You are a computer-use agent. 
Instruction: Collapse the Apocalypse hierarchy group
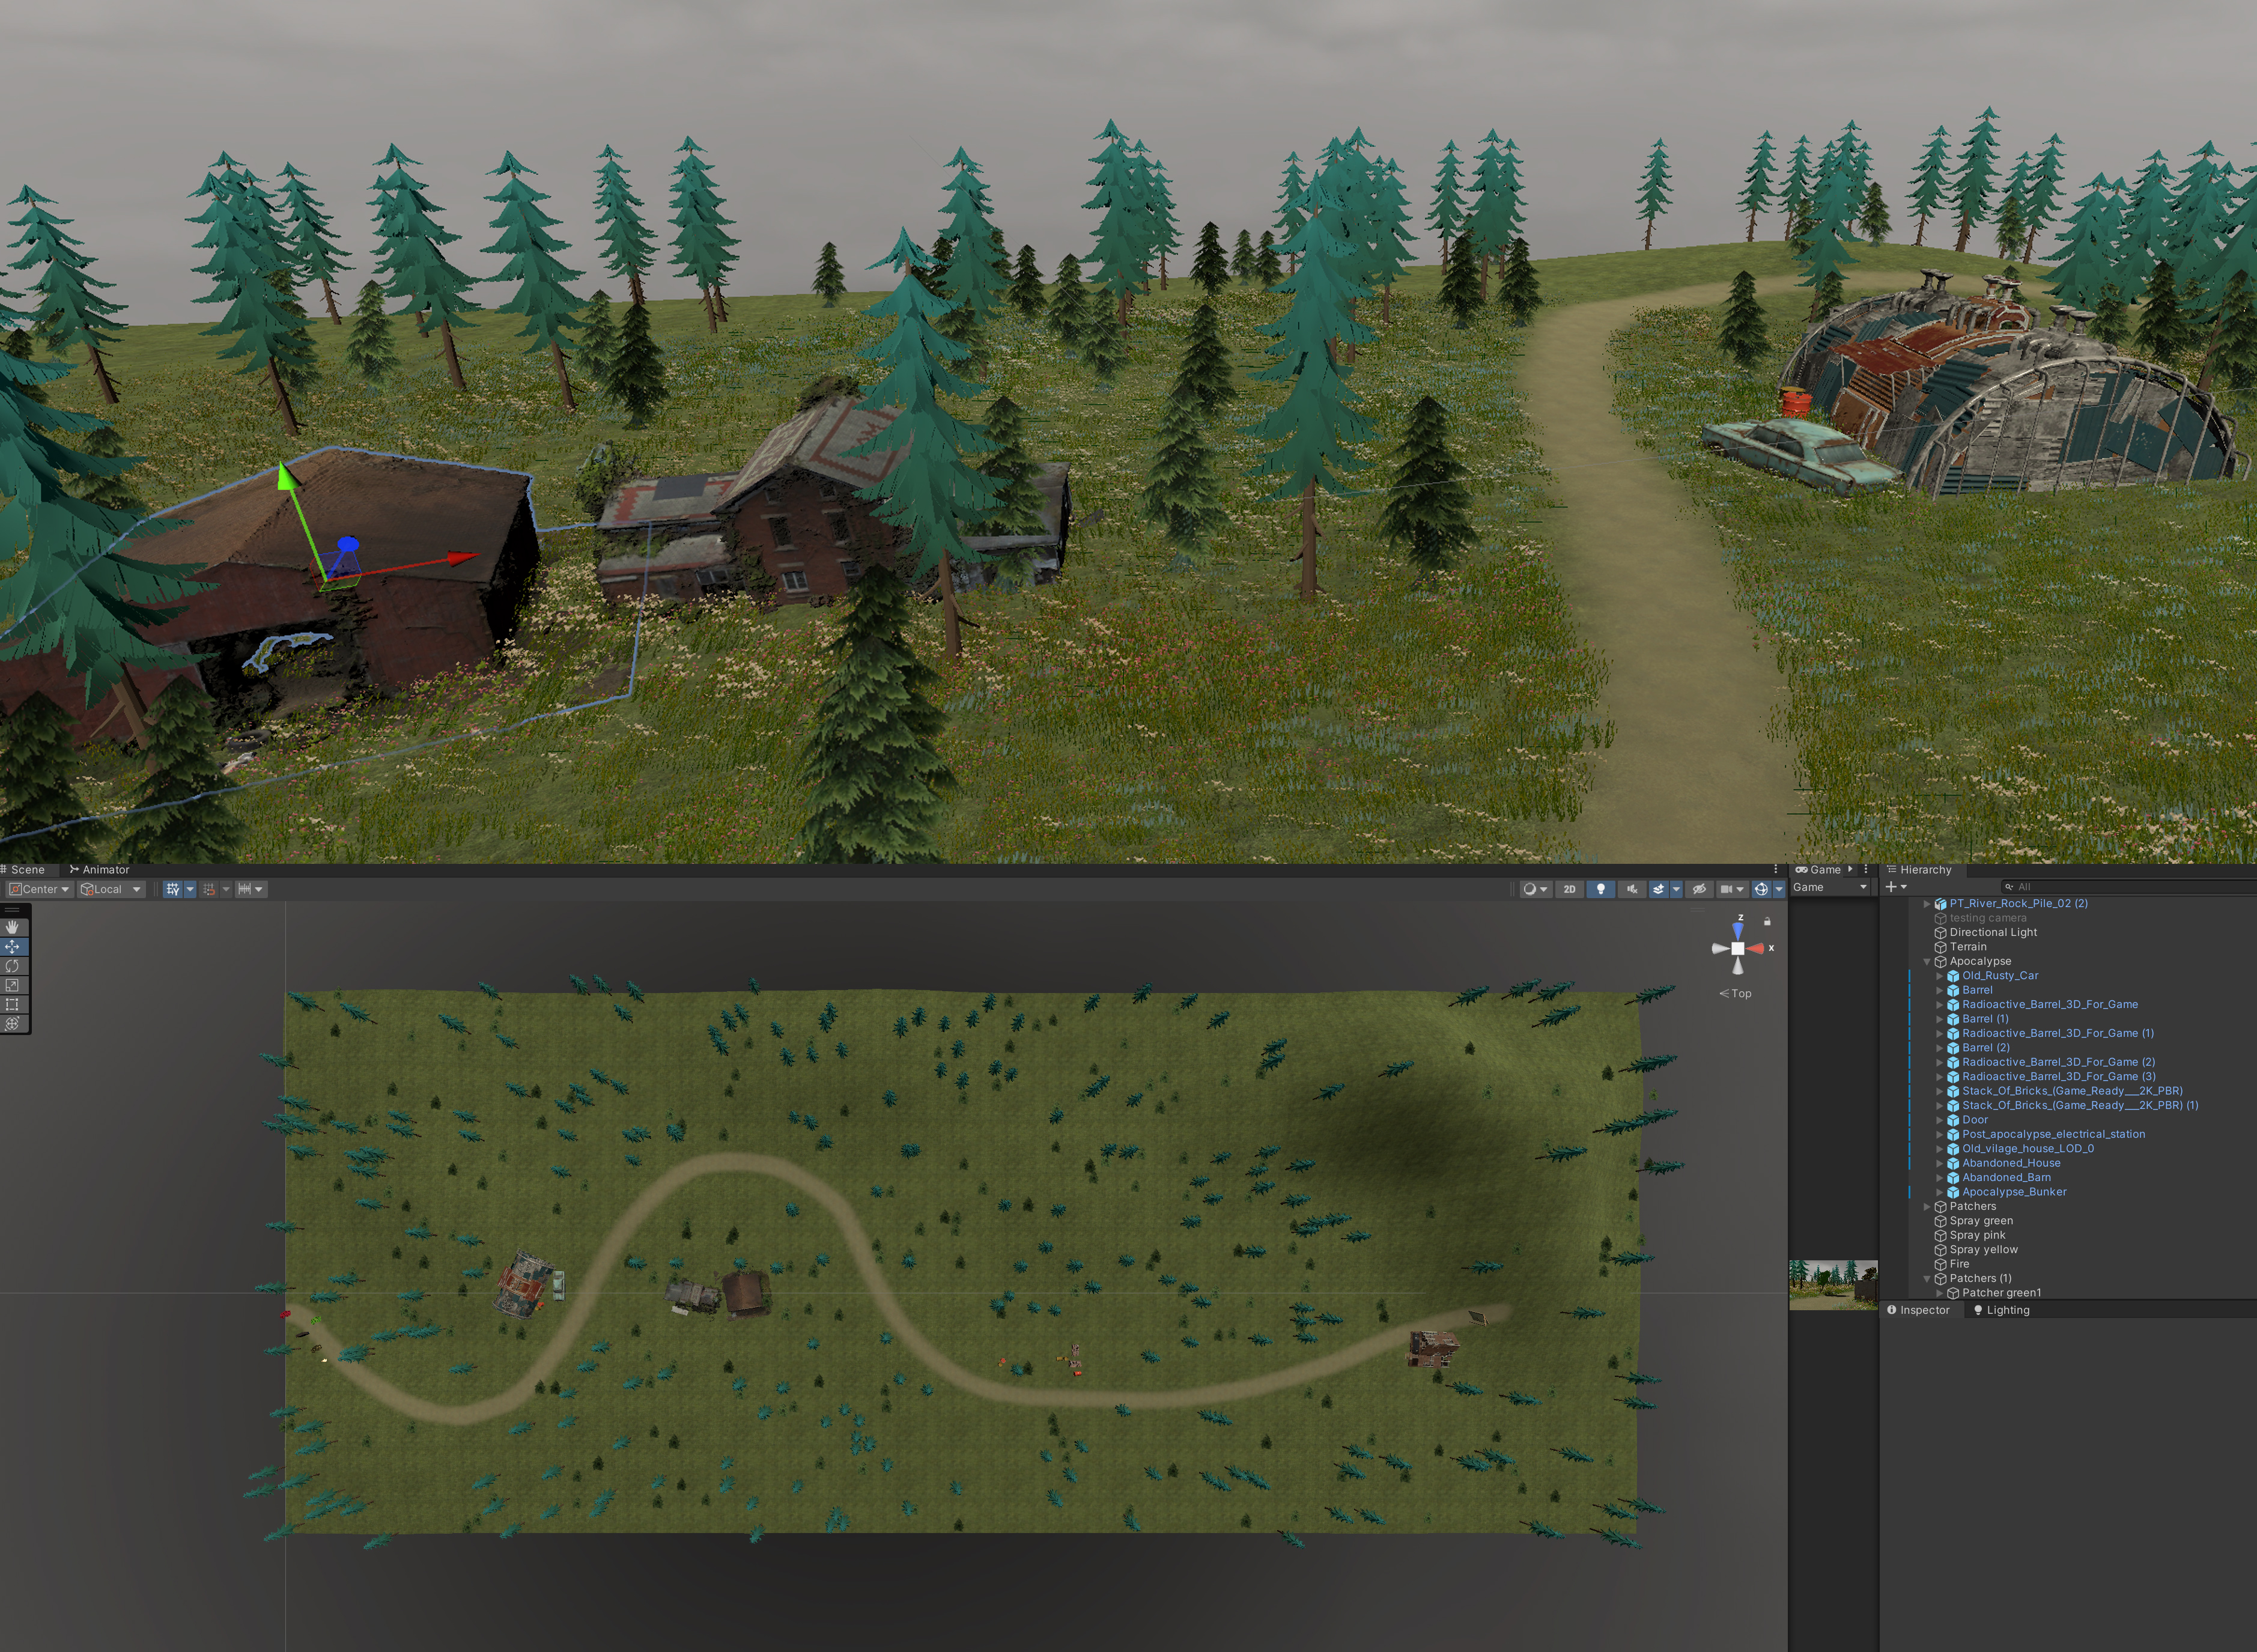pos(1926,961)
